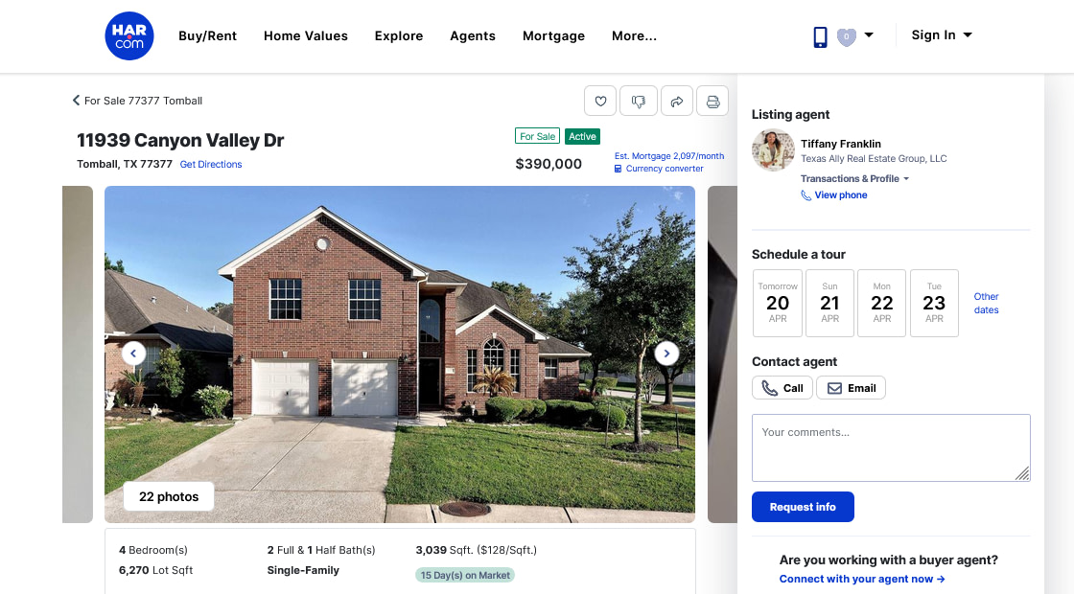Open the mobile app phone icon
This screenshot has height=594, width=1074.
click(x=820, y=36)
